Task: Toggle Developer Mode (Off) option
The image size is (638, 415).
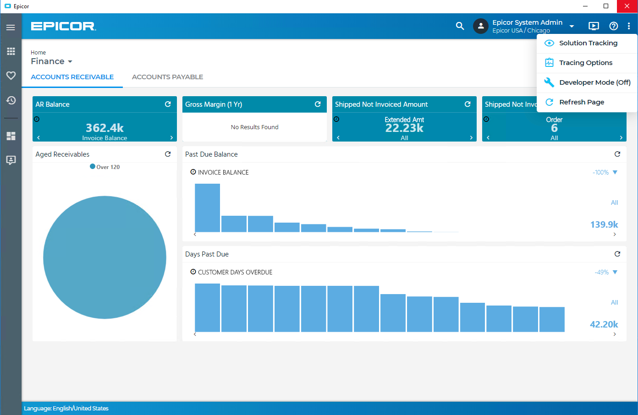Action: coord(587,82)
